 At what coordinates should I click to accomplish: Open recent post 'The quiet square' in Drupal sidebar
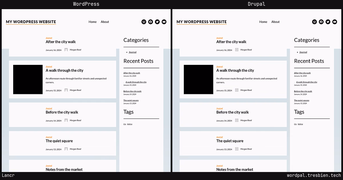point(302,100)
